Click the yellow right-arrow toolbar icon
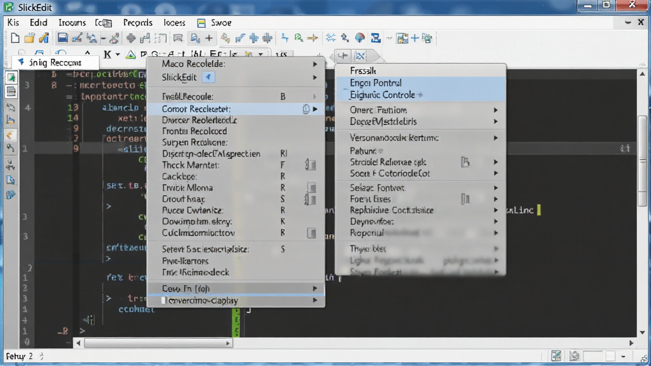This screenshot has height=366, width=651. tap(312, 39)
